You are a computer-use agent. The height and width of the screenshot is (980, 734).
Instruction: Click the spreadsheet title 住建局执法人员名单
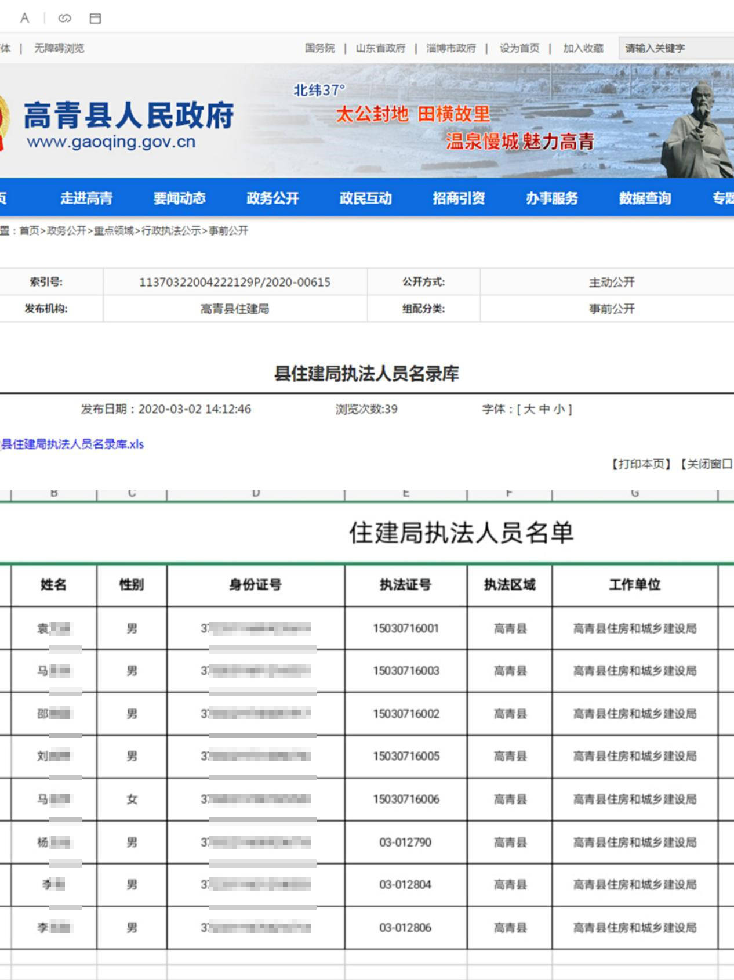[462, 532]
